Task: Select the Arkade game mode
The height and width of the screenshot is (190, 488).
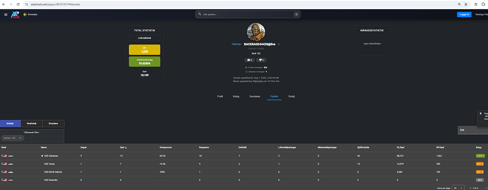Action: tap(10, 124)
